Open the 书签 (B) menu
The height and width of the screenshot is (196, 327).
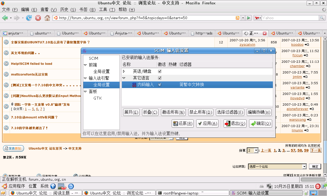[x=87, y=9]
